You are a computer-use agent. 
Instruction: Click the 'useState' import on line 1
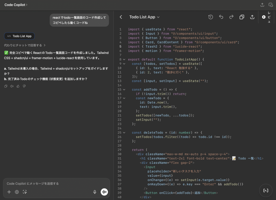point(153,29)
